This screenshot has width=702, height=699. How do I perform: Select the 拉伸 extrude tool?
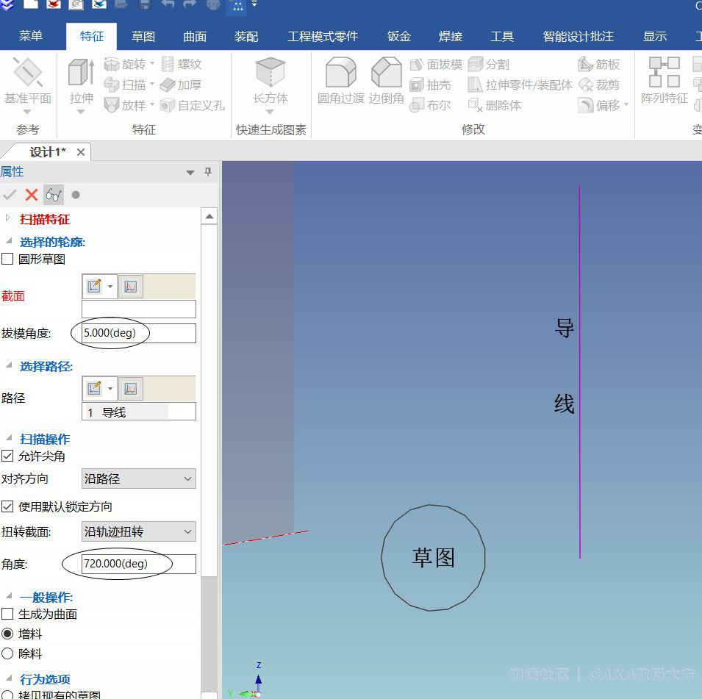(81, 82)
